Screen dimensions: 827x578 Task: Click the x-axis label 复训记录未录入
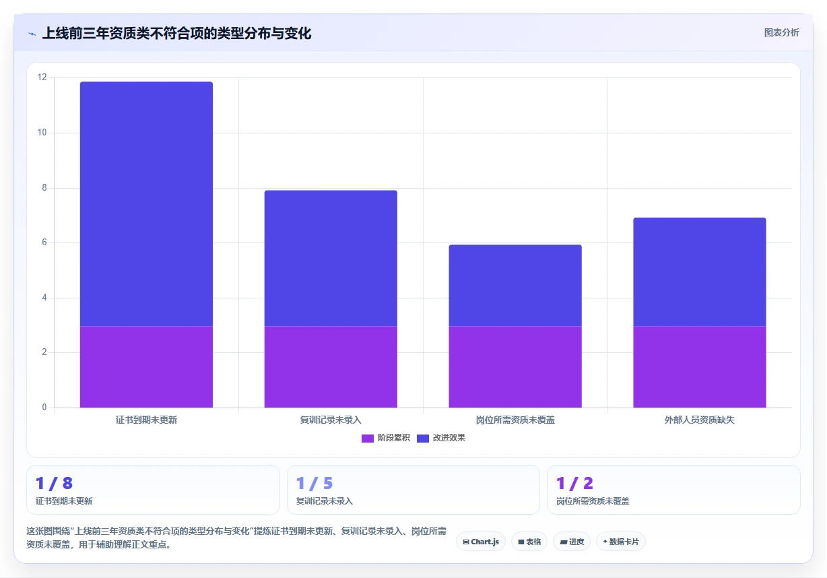(331, 420)
